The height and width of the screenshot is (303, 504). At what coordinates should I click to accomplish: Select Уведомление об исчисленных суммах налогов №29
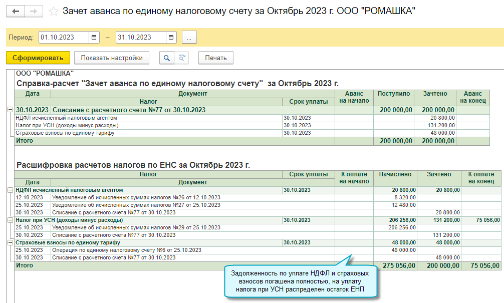[136, 227]
